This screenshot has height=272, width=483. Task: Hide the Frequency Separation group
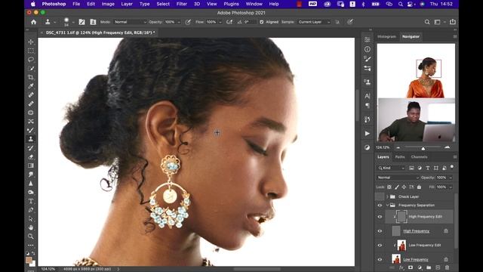tap(380, 206)
